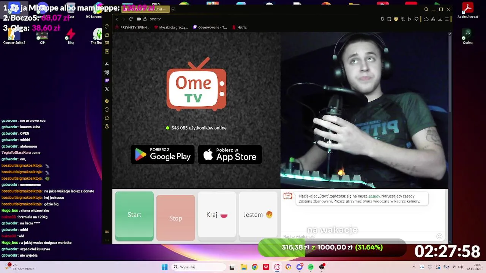This screenshot has height=273, width=486.
Task: Click the pin icon in address bar
Action: click(x=382, y=19)
